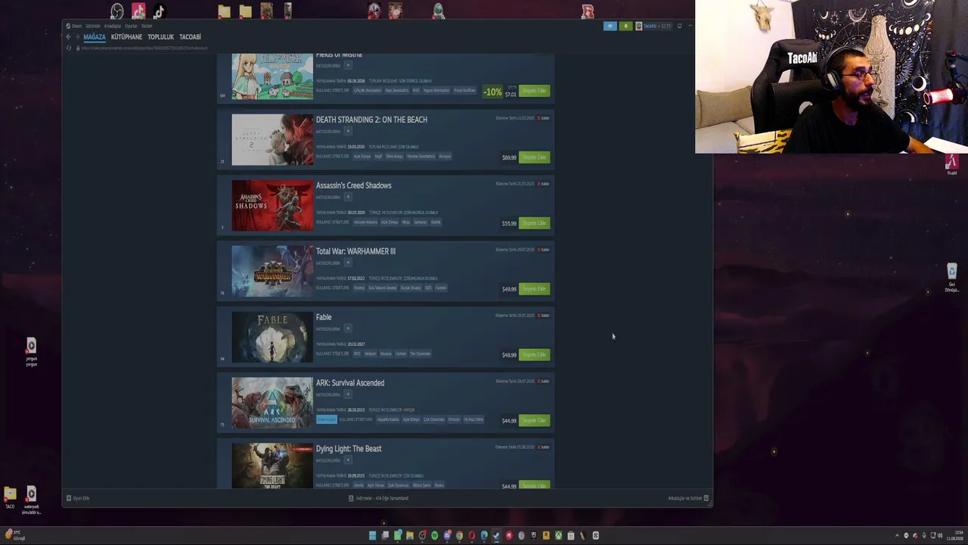Open the Fable title link
The height and width of the screenshot is (545, 968).
pos(324,317)
